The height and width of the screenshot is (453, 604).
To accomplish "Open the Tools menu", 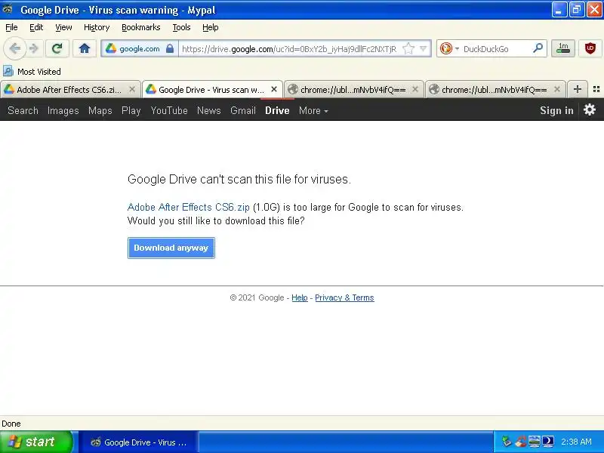I will [181, 27].
